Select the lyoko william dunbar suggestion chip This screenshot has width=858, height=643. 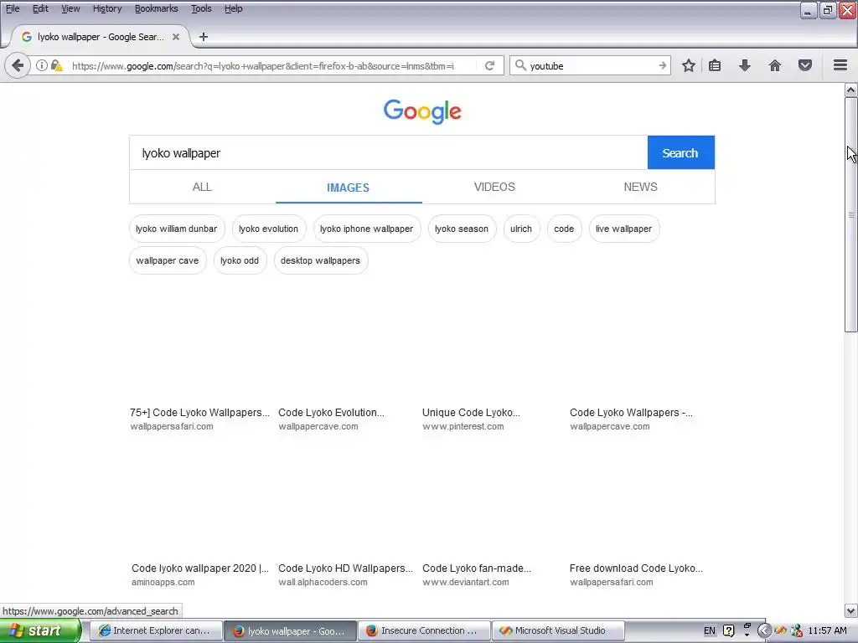[177, 229]
